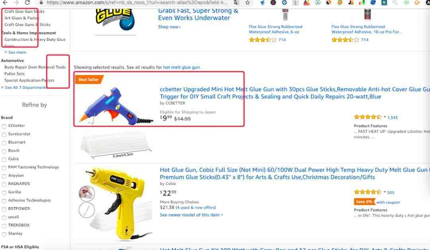Click the Best Seller badge
This screenshot has width=430, height=250.
89,79
